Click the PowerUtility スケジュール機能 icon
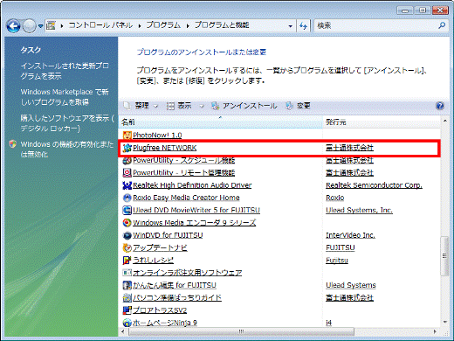 click(127, 160)
